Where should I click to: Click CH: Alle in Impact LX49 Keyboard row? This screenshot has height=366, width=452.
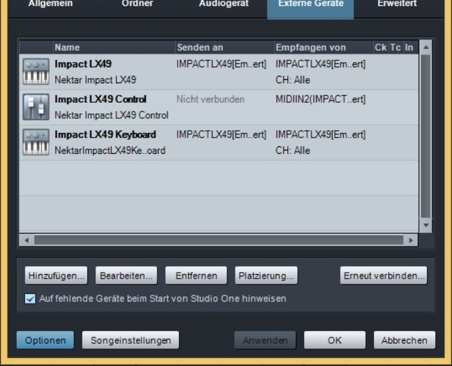pyautogui.click(x=293, y=150)
